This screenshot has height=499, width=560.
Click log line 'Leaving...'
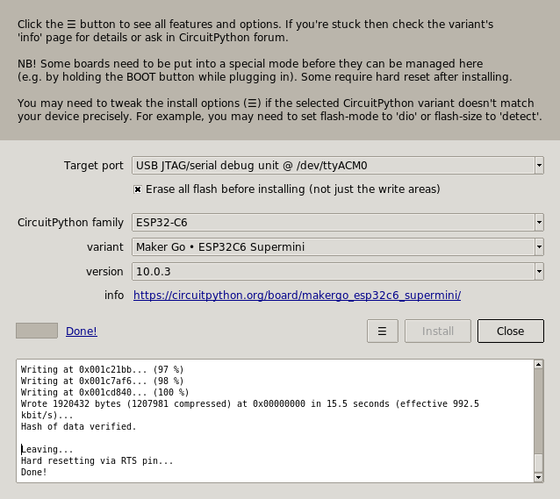coord(47,449)
